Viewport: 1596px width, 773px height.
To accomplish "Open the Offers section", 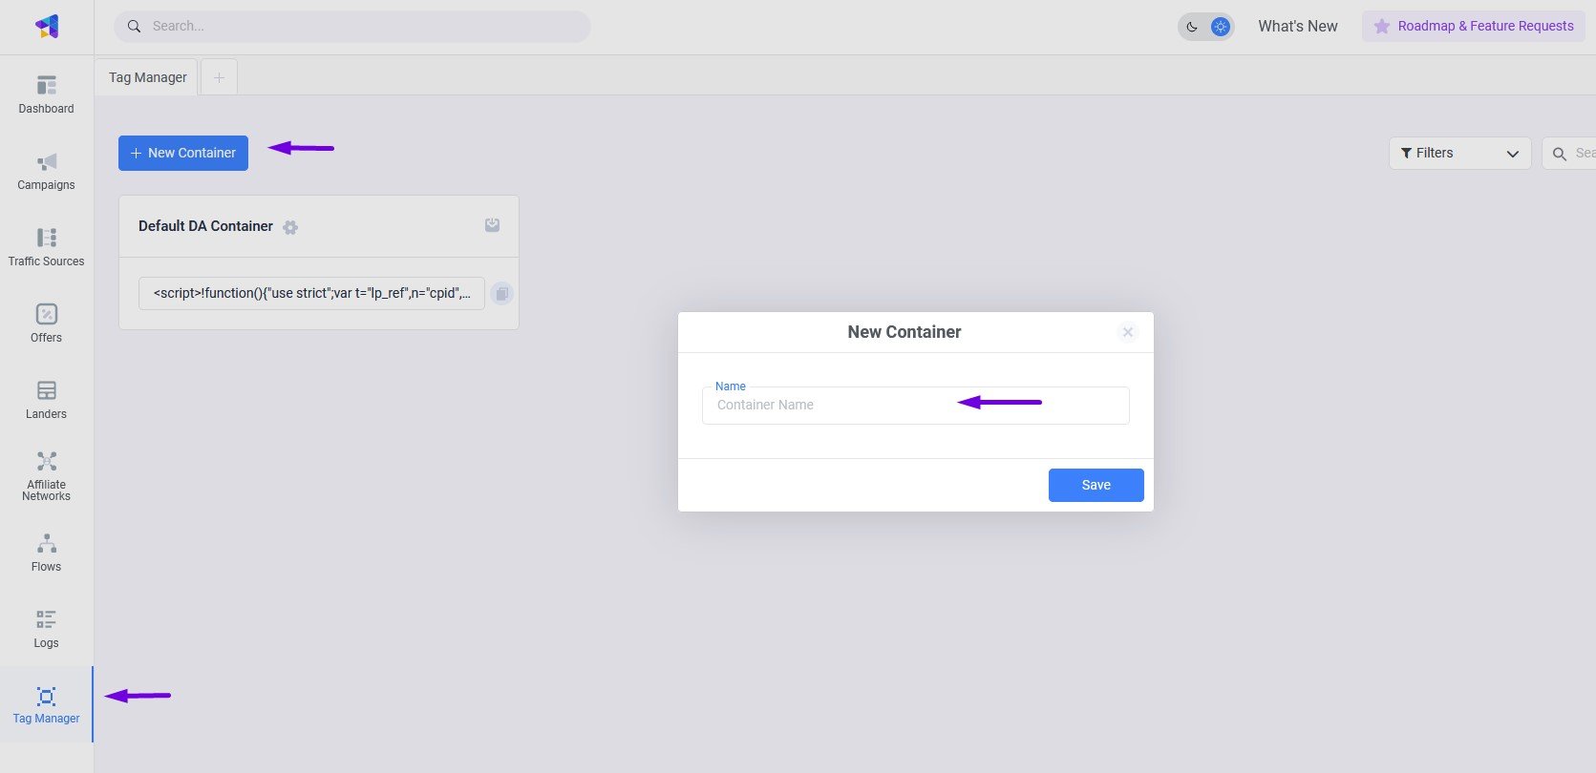I will pos(46,324).
